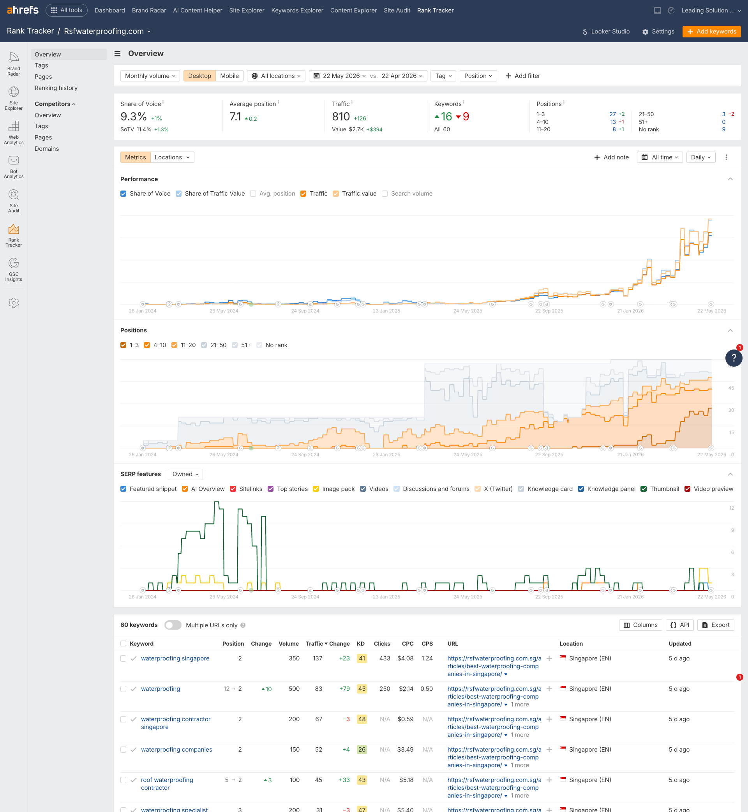Open Keywords Explorer in top navigation
Viewport: 748px width, 812px height.
[x=297, y=11]
